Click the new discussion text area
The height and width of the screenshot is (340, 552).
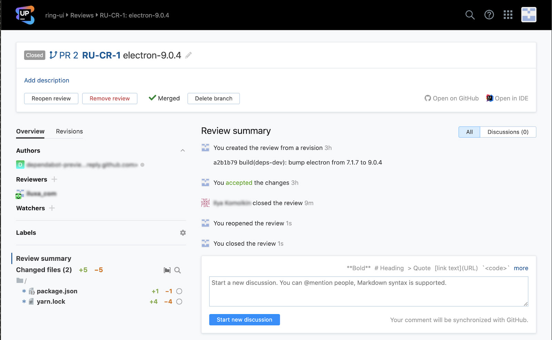368,291
